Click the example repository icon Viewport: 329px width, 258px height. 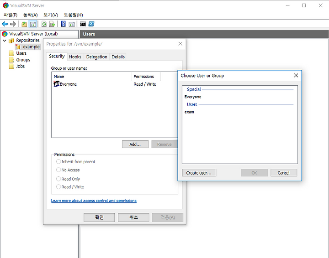[x=18, y=46]
